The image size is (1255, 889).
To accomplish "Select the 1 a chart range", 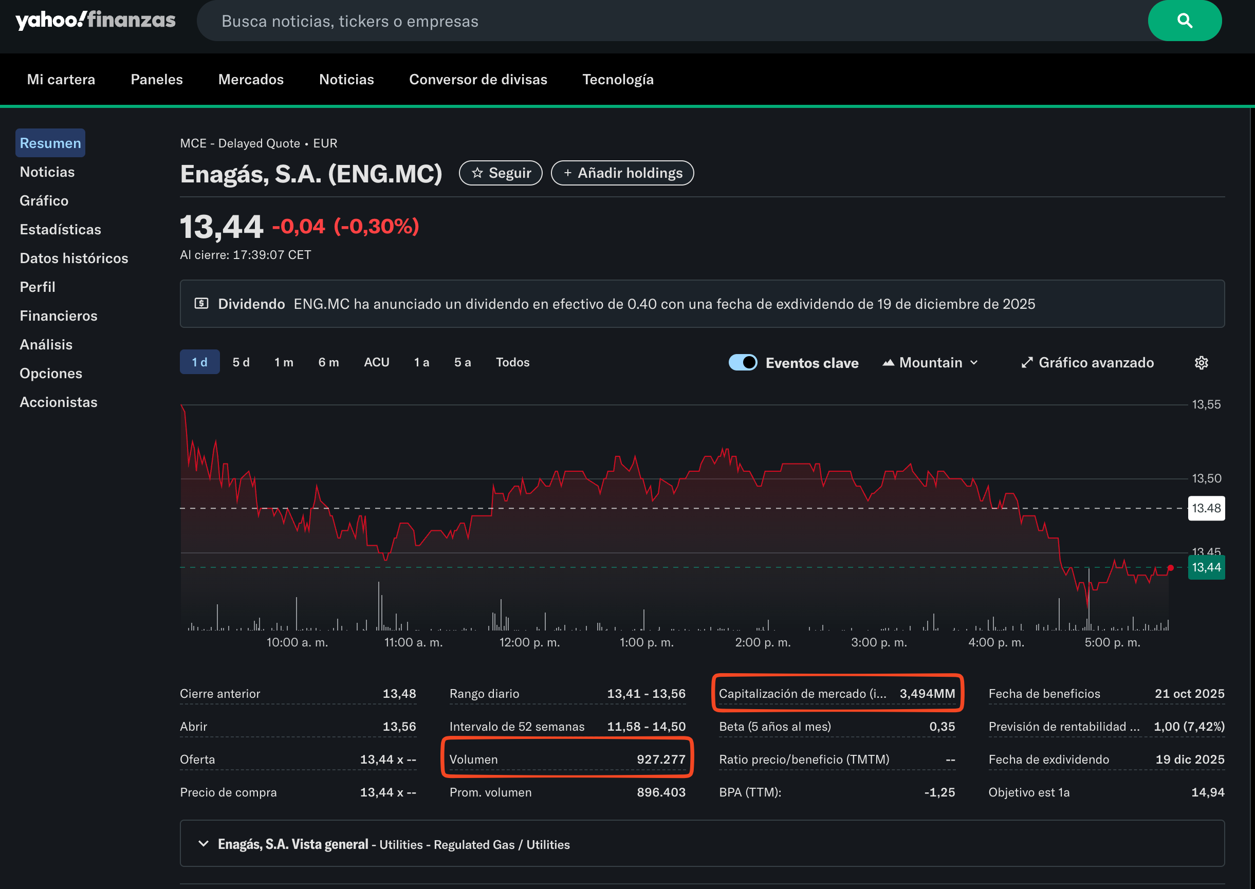I will point(421,362).
